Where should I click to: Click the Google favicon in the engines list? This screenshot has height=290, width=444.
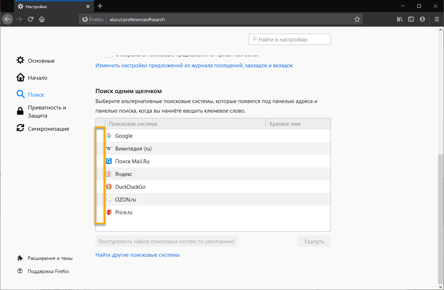[109, 136]
